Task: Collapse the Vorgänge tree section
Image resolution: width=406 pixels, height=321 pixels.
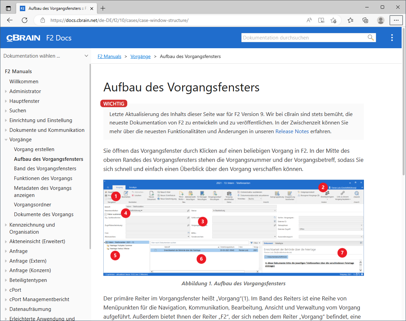Action: click(x=6, y=140)
